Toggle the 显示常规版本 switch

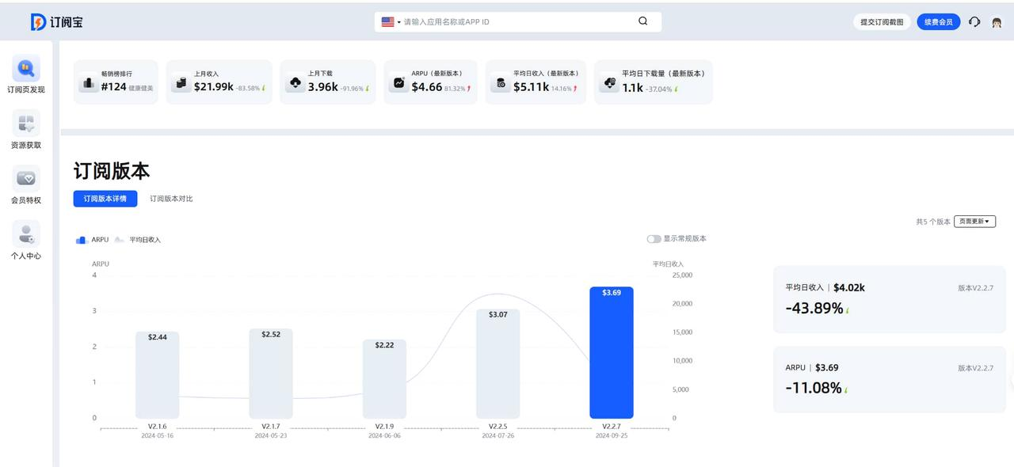pos(654,239)
